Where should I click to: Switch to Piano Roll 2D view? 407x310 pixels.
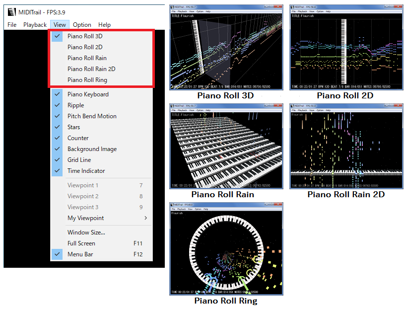click(x=102, y=47)
